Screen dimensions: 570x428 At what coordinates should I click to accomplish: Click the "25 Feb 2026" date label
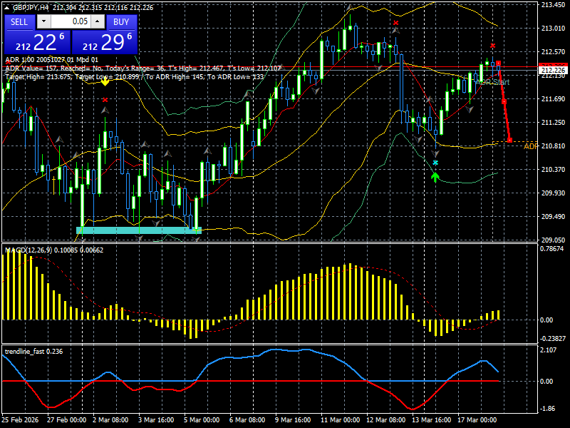[x=20, y=419]
